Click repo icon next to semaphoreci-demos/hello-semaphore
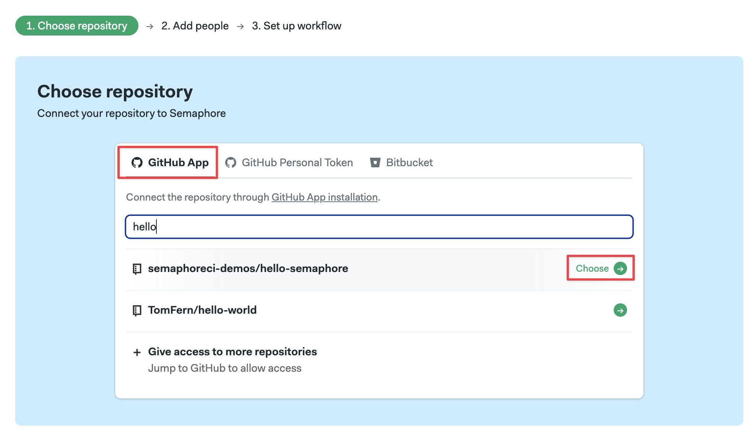The height and width of the screenshot is (434, 754). tap(137, 269)
